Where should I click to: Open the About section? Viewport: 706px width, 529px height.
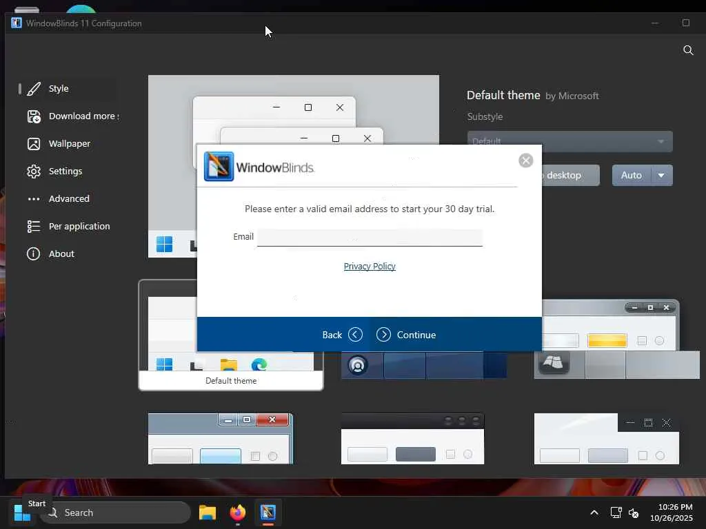pos(68,253)
